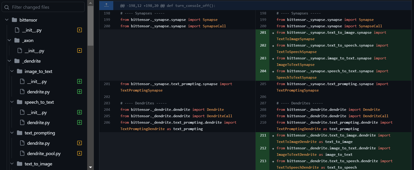The image size is (414, 170).
Task: Open dendrite.py inside speech_to_text folder
Action: (39, 123)
